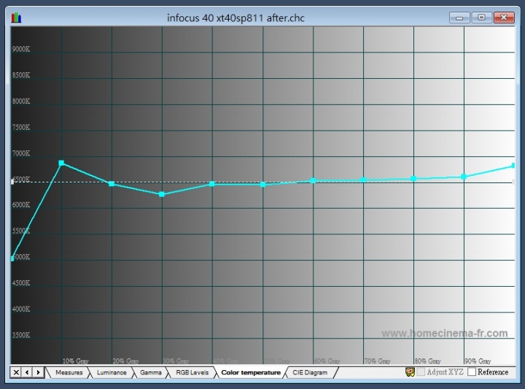Click the 50% Gray data point

point(262,184)
